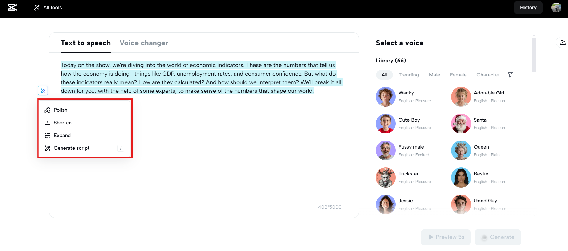Switch to the Voice changer tab
Screen dimensions: 568x251
pyautogui.click(x=144, y=43)
